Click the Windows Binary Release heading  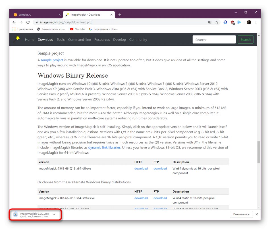click(72, 75)
